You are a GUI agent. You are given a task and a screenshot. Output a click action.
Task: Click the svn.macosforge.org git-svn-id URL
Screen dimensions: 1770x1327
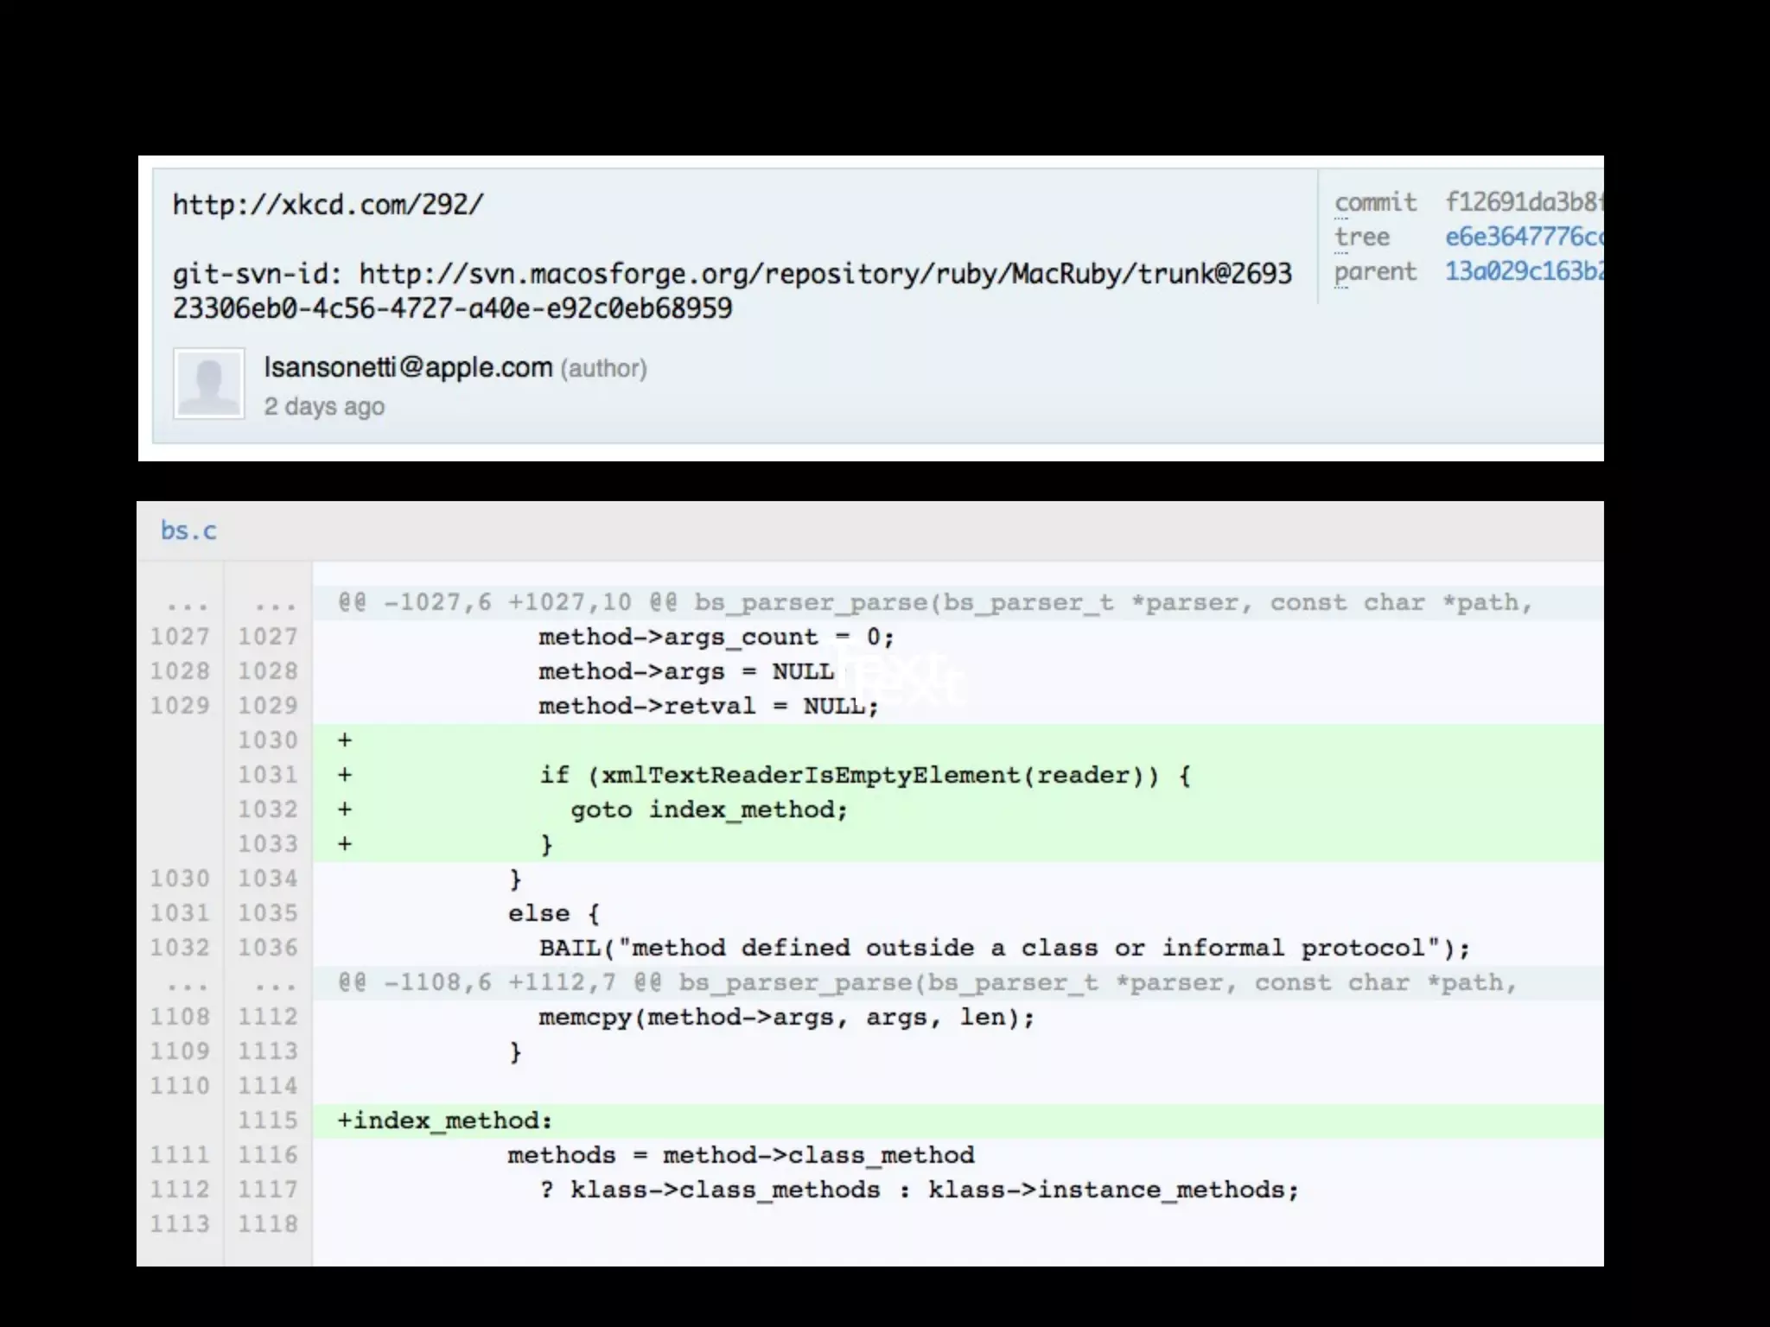(x=825, y=274)
